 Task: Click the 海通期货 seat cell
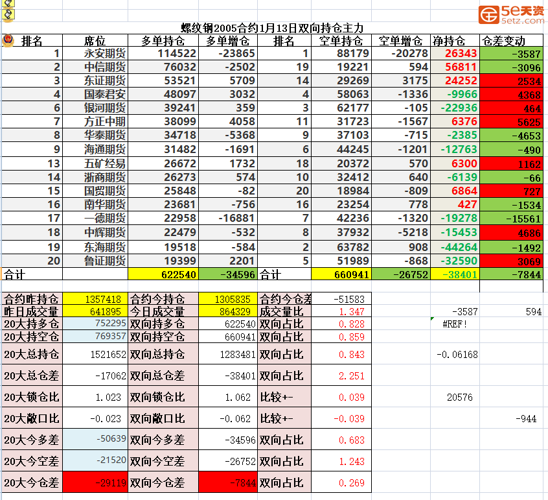[x=95, y=149]
